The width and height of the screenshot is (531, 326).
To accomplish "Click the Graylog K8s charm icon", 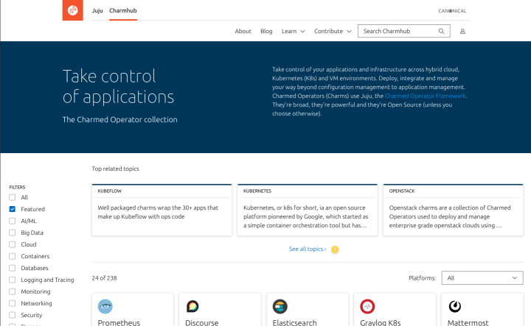I will click(x=367, y=306).
